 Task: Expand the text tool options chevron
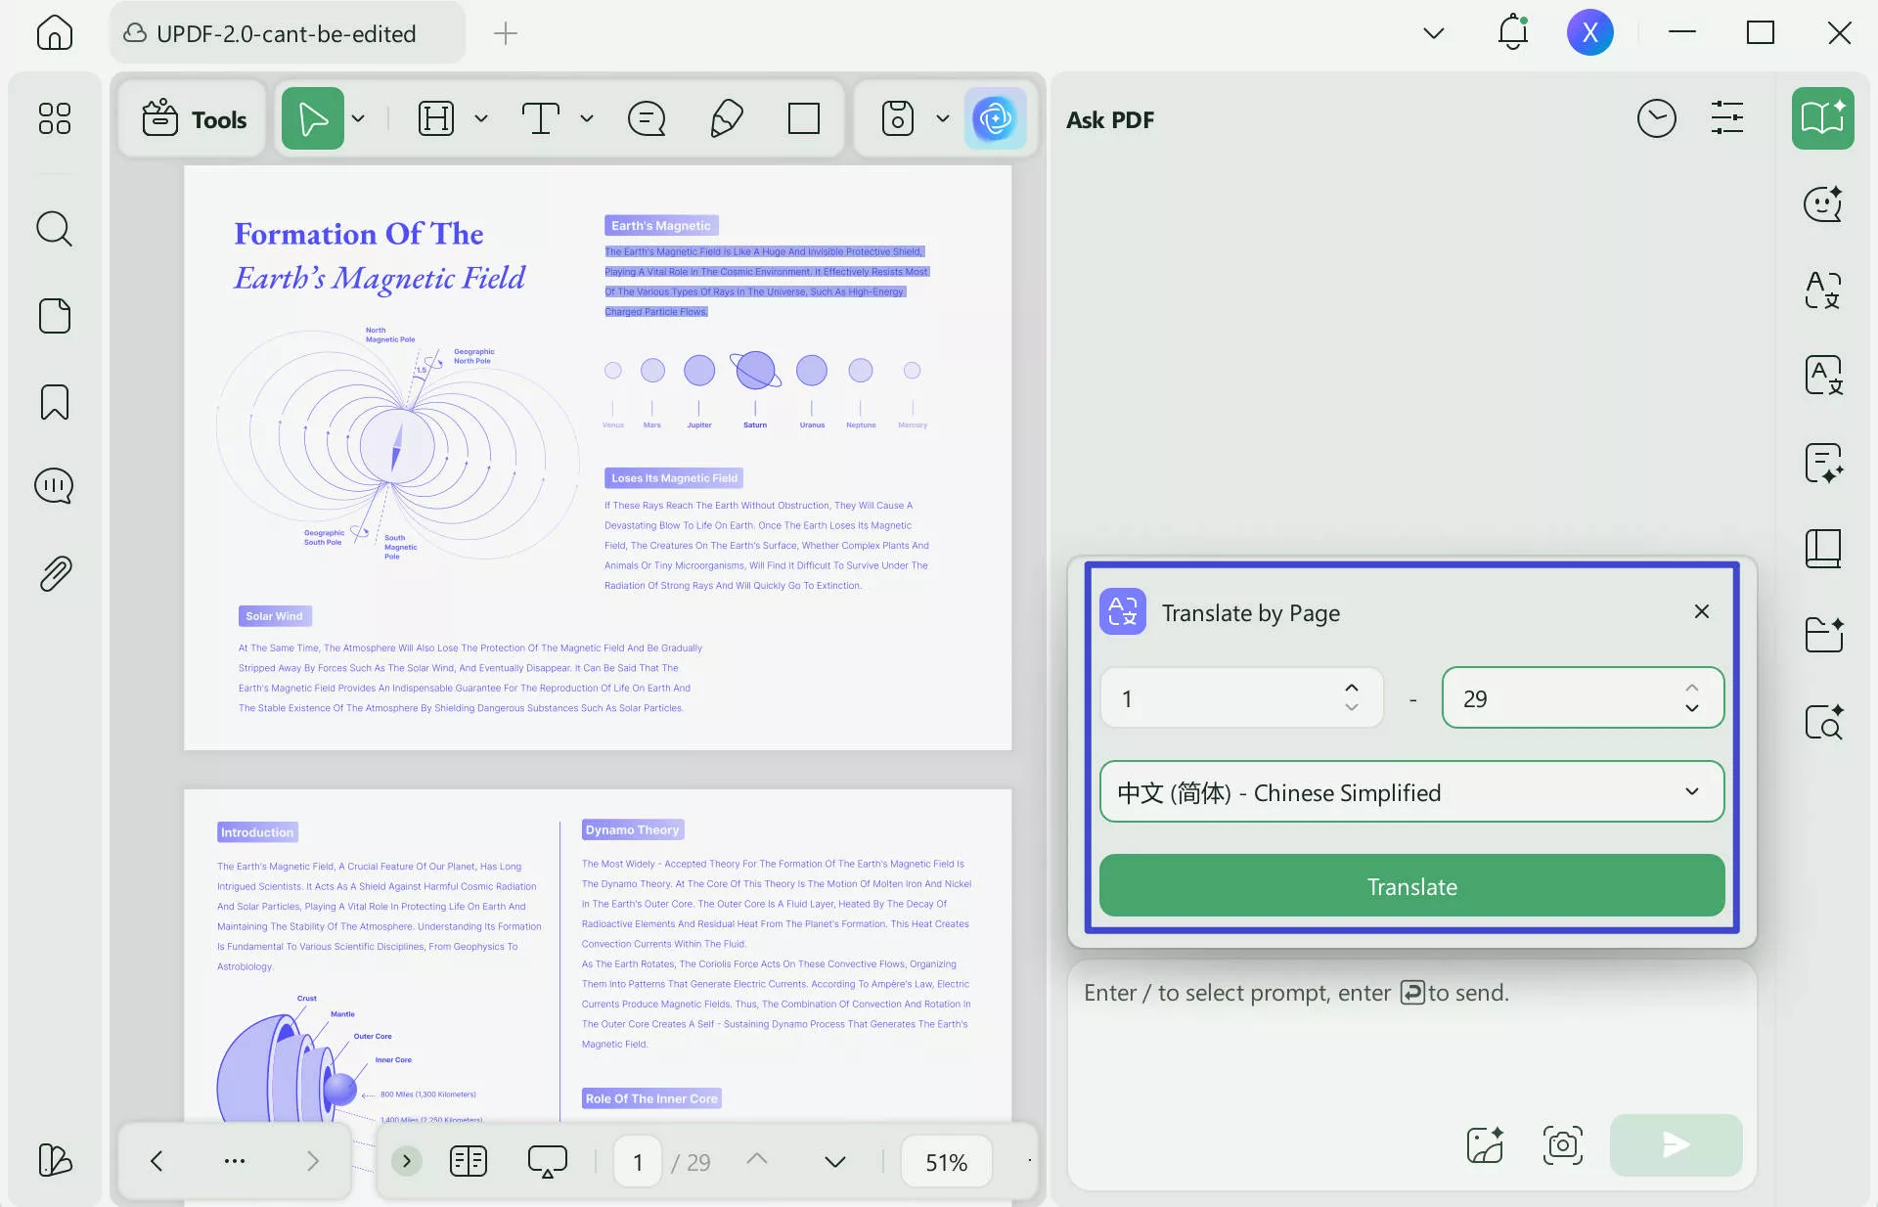586,118
